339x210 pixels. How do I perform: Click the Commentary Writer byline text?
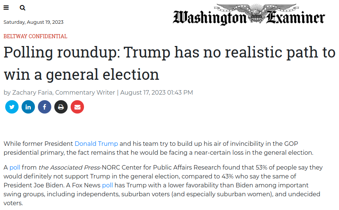click(x=85, y=93)
